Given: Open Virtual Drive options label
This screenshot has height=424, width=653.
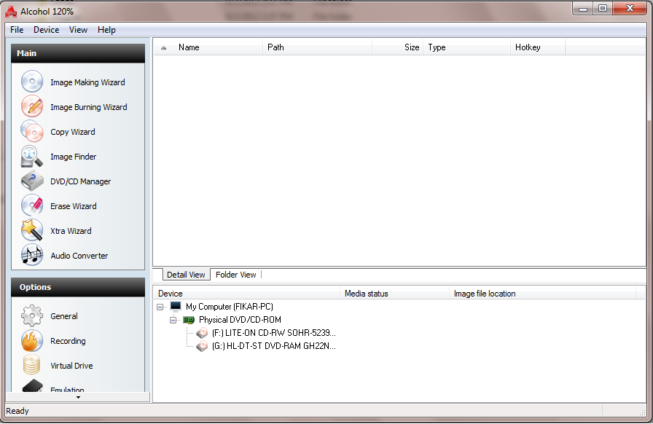Looking at the screenshot, I should [71, 366].
